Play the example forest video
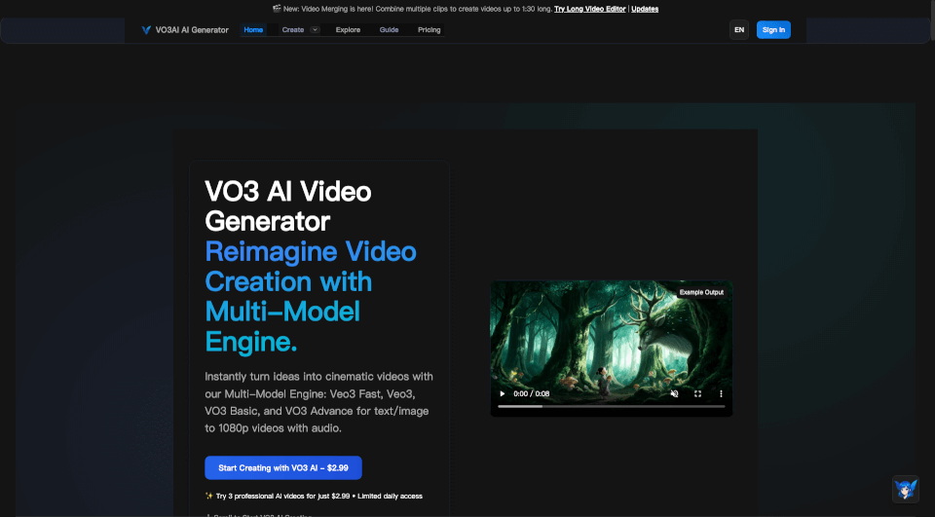The image size is (935, 517). pos(503,394)
